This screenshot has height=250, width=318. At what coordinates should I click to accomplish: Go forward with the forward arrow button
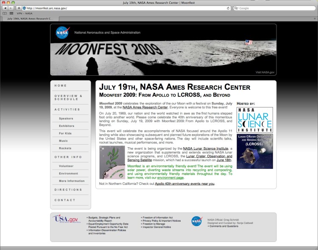[x=11, y=8]
